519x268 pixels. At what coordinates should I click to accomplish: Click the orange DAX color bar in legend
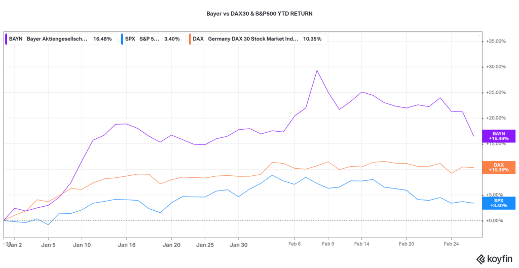[190, 39]
